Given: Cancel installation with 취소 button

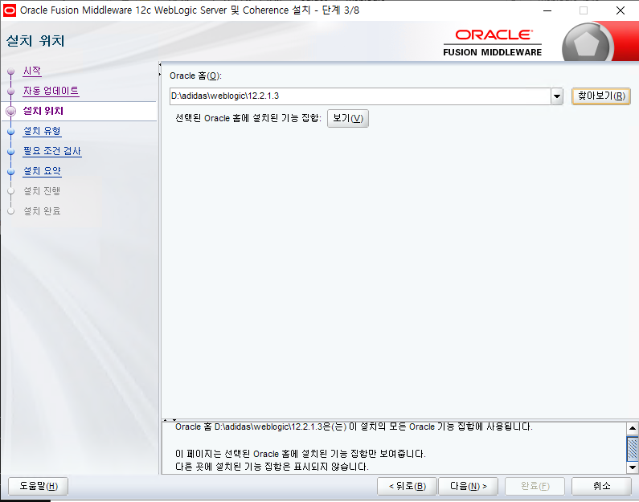Looking at the screenshot, I should (601, 486).
